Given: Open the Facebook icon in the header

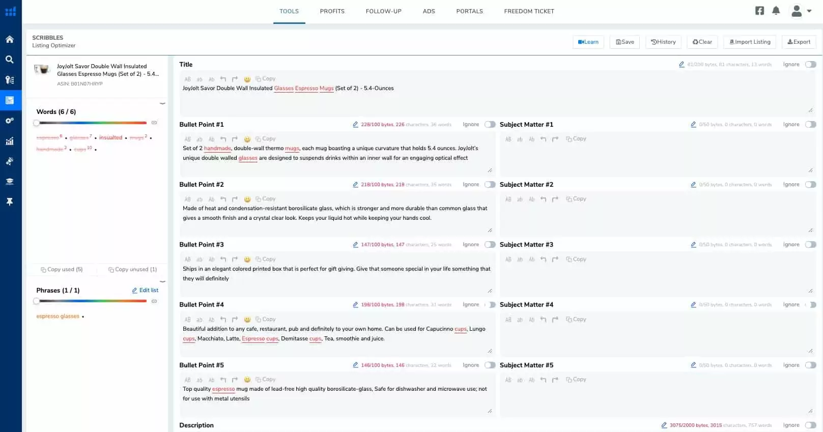Looking at the screenshot, I should (x=759, y=11).
